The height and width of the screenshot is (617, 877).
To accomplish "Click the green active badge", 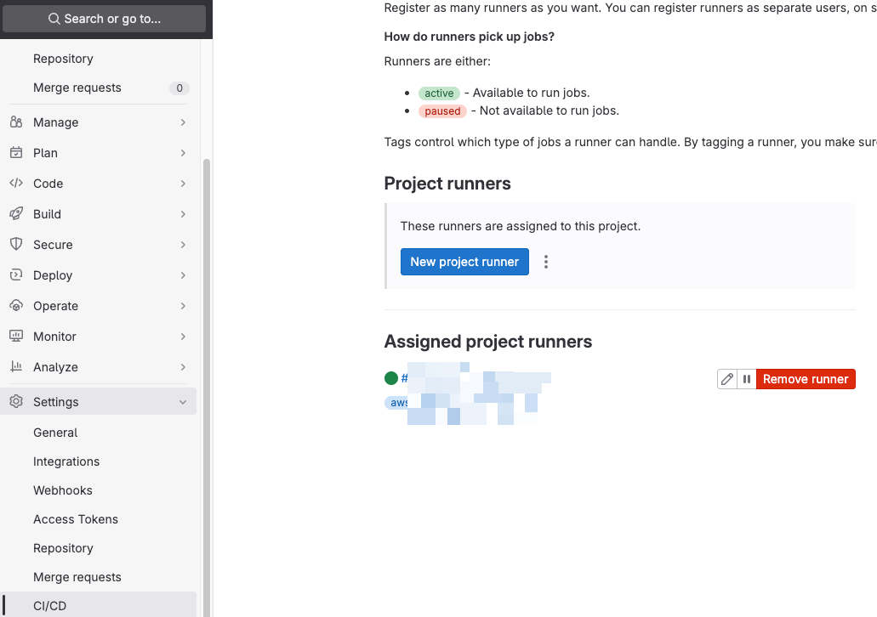I will pos(439,93).
